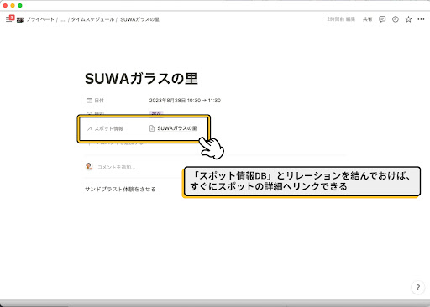Click the サンドブラスト体験をさせる text line

(120, 190)
